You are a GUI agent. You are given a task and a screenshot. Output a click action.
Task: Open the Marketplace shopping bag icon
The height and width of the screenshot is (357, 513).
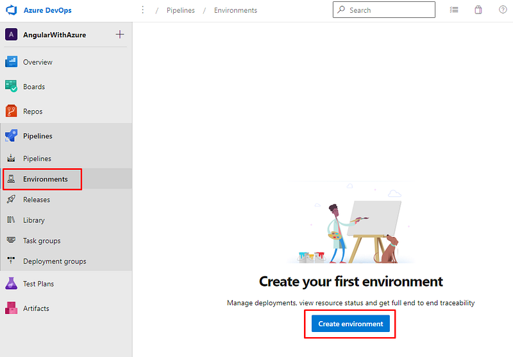[x=478, y=10]
